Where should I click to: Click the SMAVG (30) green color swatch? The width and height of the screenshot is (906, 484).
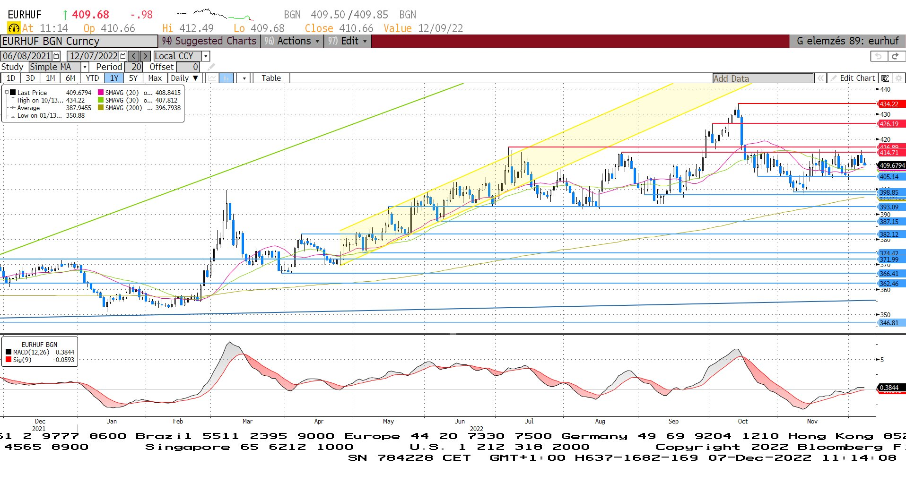pyautogui.click(x=101, y=100)
